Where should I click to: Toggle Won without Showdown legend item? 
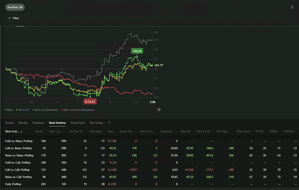point(78,110)
